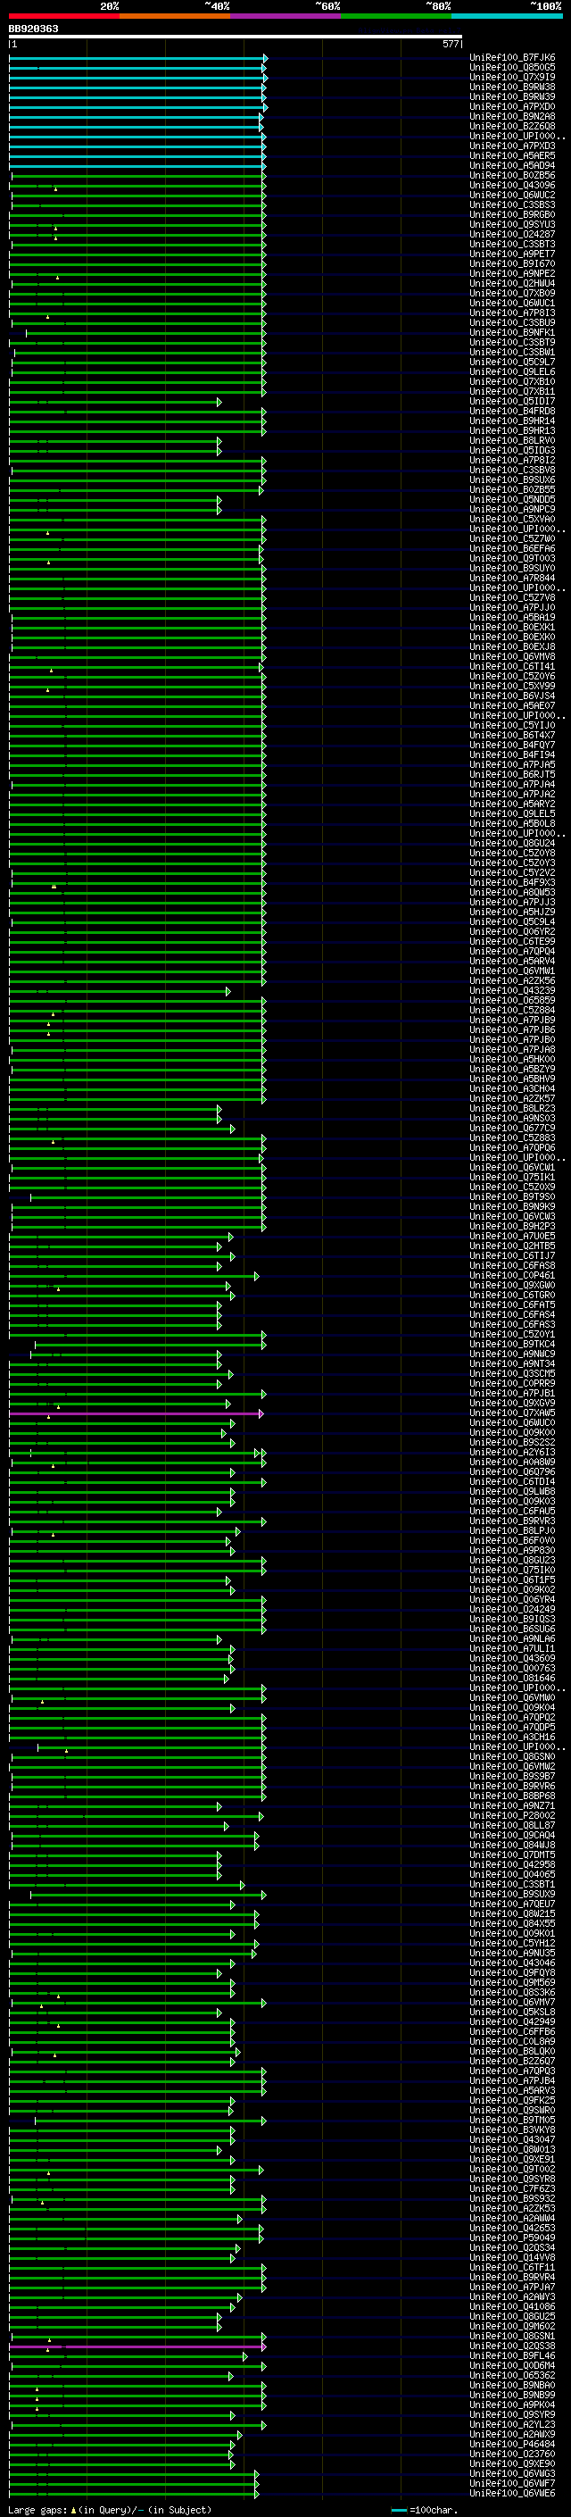Select hit label UniRef100_B9RW38
Image resolution: width=571 pixels, height=2517 pixels.
tap(512, 87)
